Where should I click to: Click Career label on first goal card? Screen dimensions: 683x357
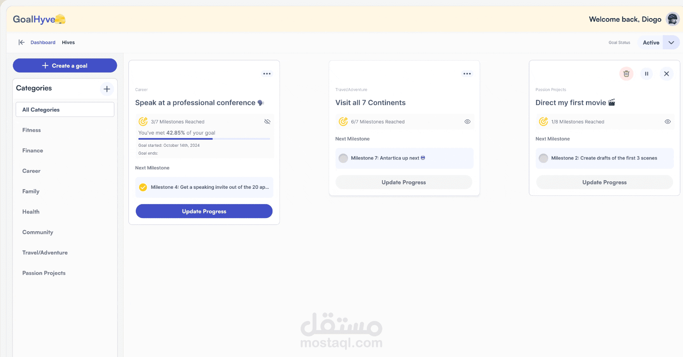(141, 90)
